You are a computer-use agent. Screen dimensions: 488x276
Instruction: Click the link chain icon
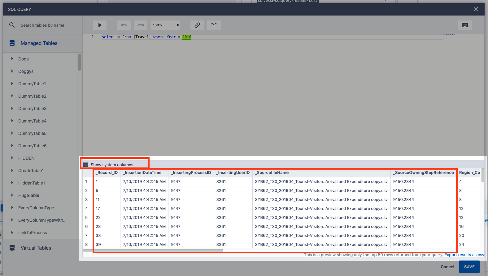click(197, 25)
